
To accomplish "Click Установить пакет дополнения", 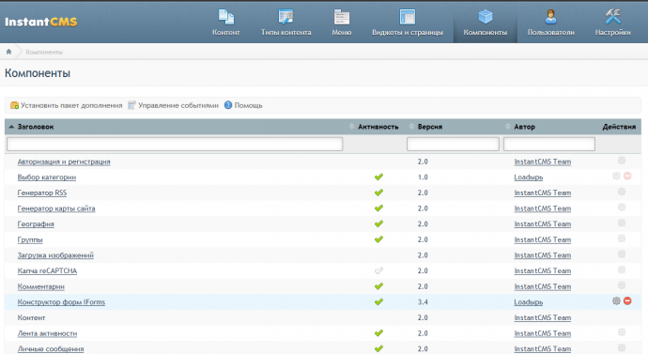I will pos(66,105).
